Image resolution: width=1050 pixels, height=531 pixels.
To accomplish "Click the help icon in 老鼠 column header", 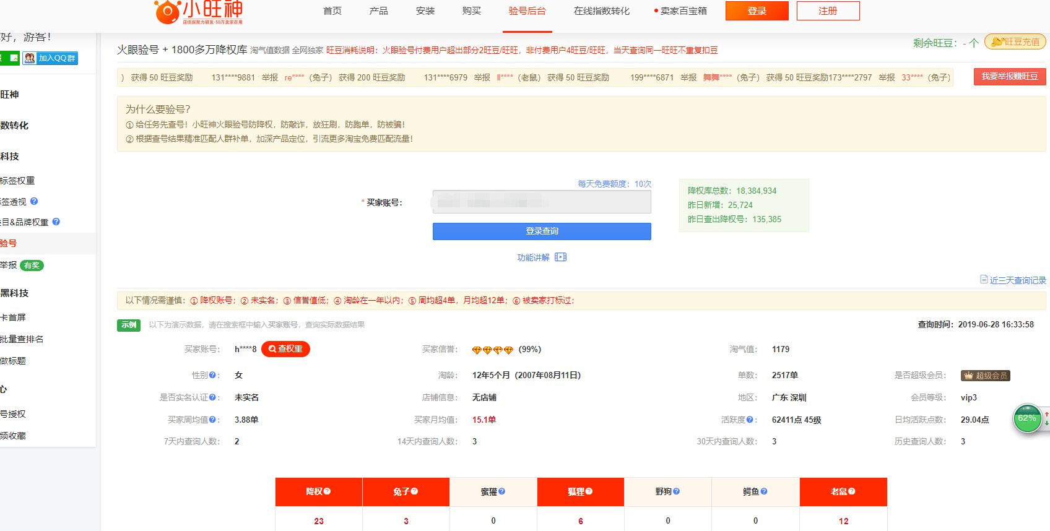I will (852, 491).
